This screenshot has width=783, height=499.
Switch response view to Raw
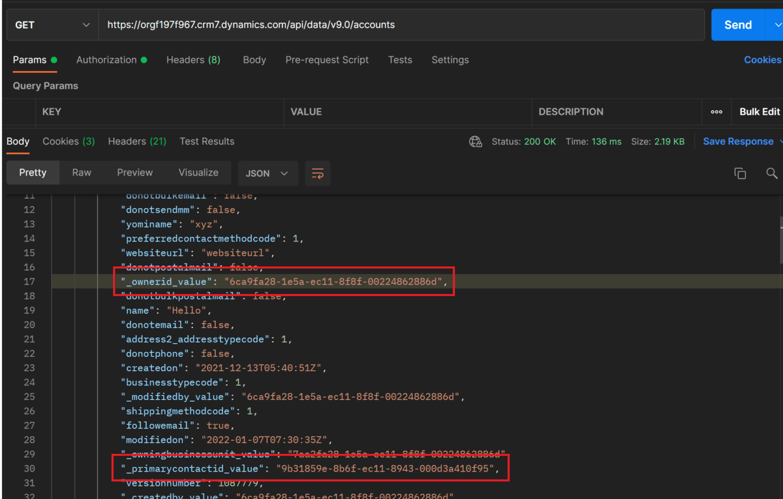click(x=82, y=173)
